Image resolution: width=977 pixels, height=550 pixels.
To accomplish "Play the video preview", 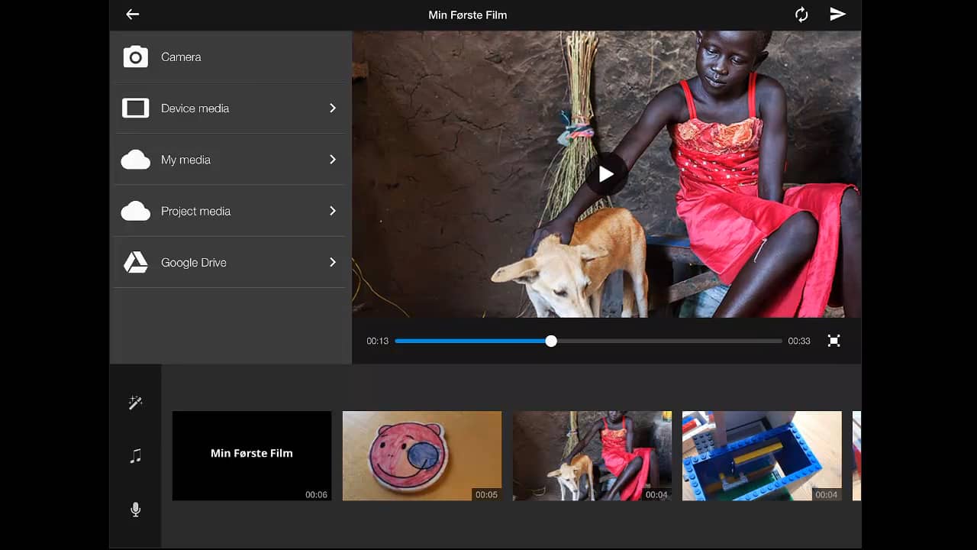I will [606, 174].
